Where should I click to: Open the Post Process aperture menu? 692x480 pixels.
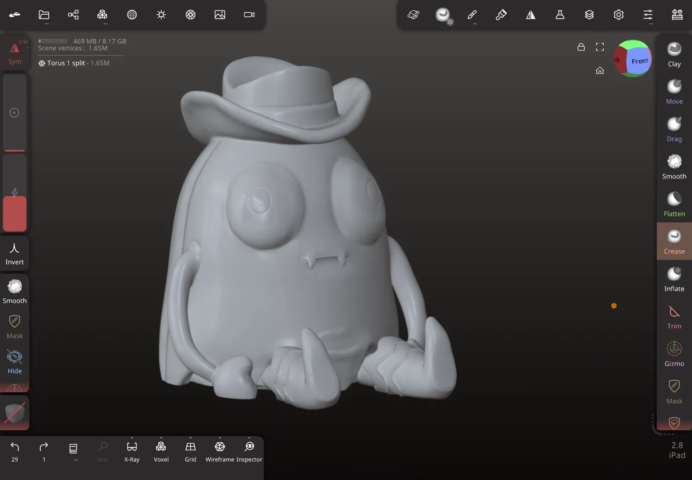pyautogui.click(x=191, y=15)
